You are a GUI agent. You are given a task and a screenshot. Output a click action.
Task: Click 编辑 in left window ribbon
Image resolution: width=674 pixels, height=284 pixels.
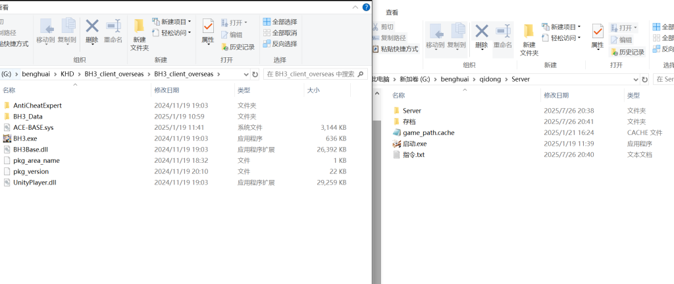[x=231, y=35]
